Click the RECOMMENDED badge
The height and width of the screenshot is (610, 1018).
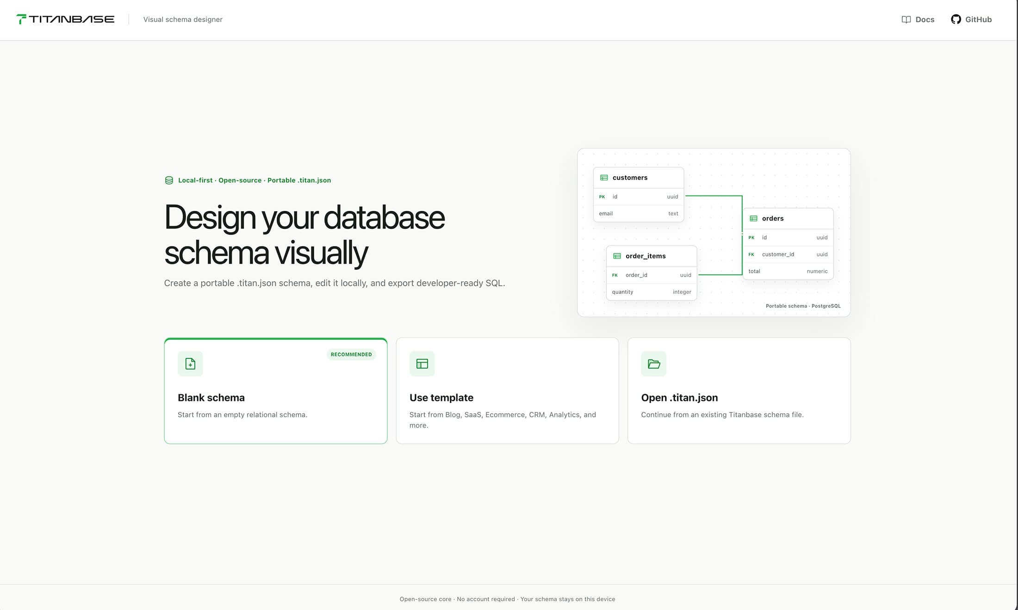click(x=351, y=354)
